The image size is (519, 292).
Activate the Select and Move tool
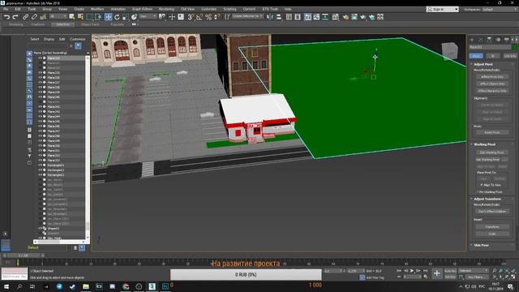click(x=108, y=17)
